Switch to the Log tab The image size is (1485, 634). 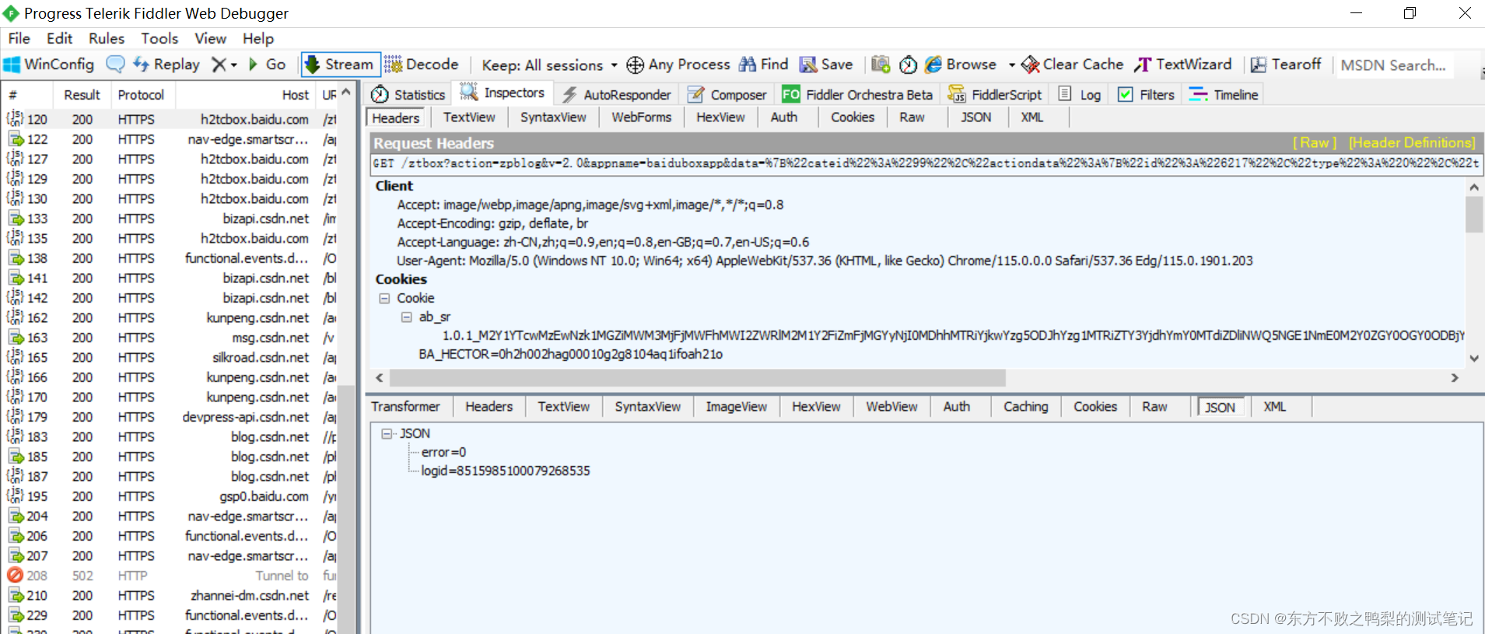[x=1080, y=94]
